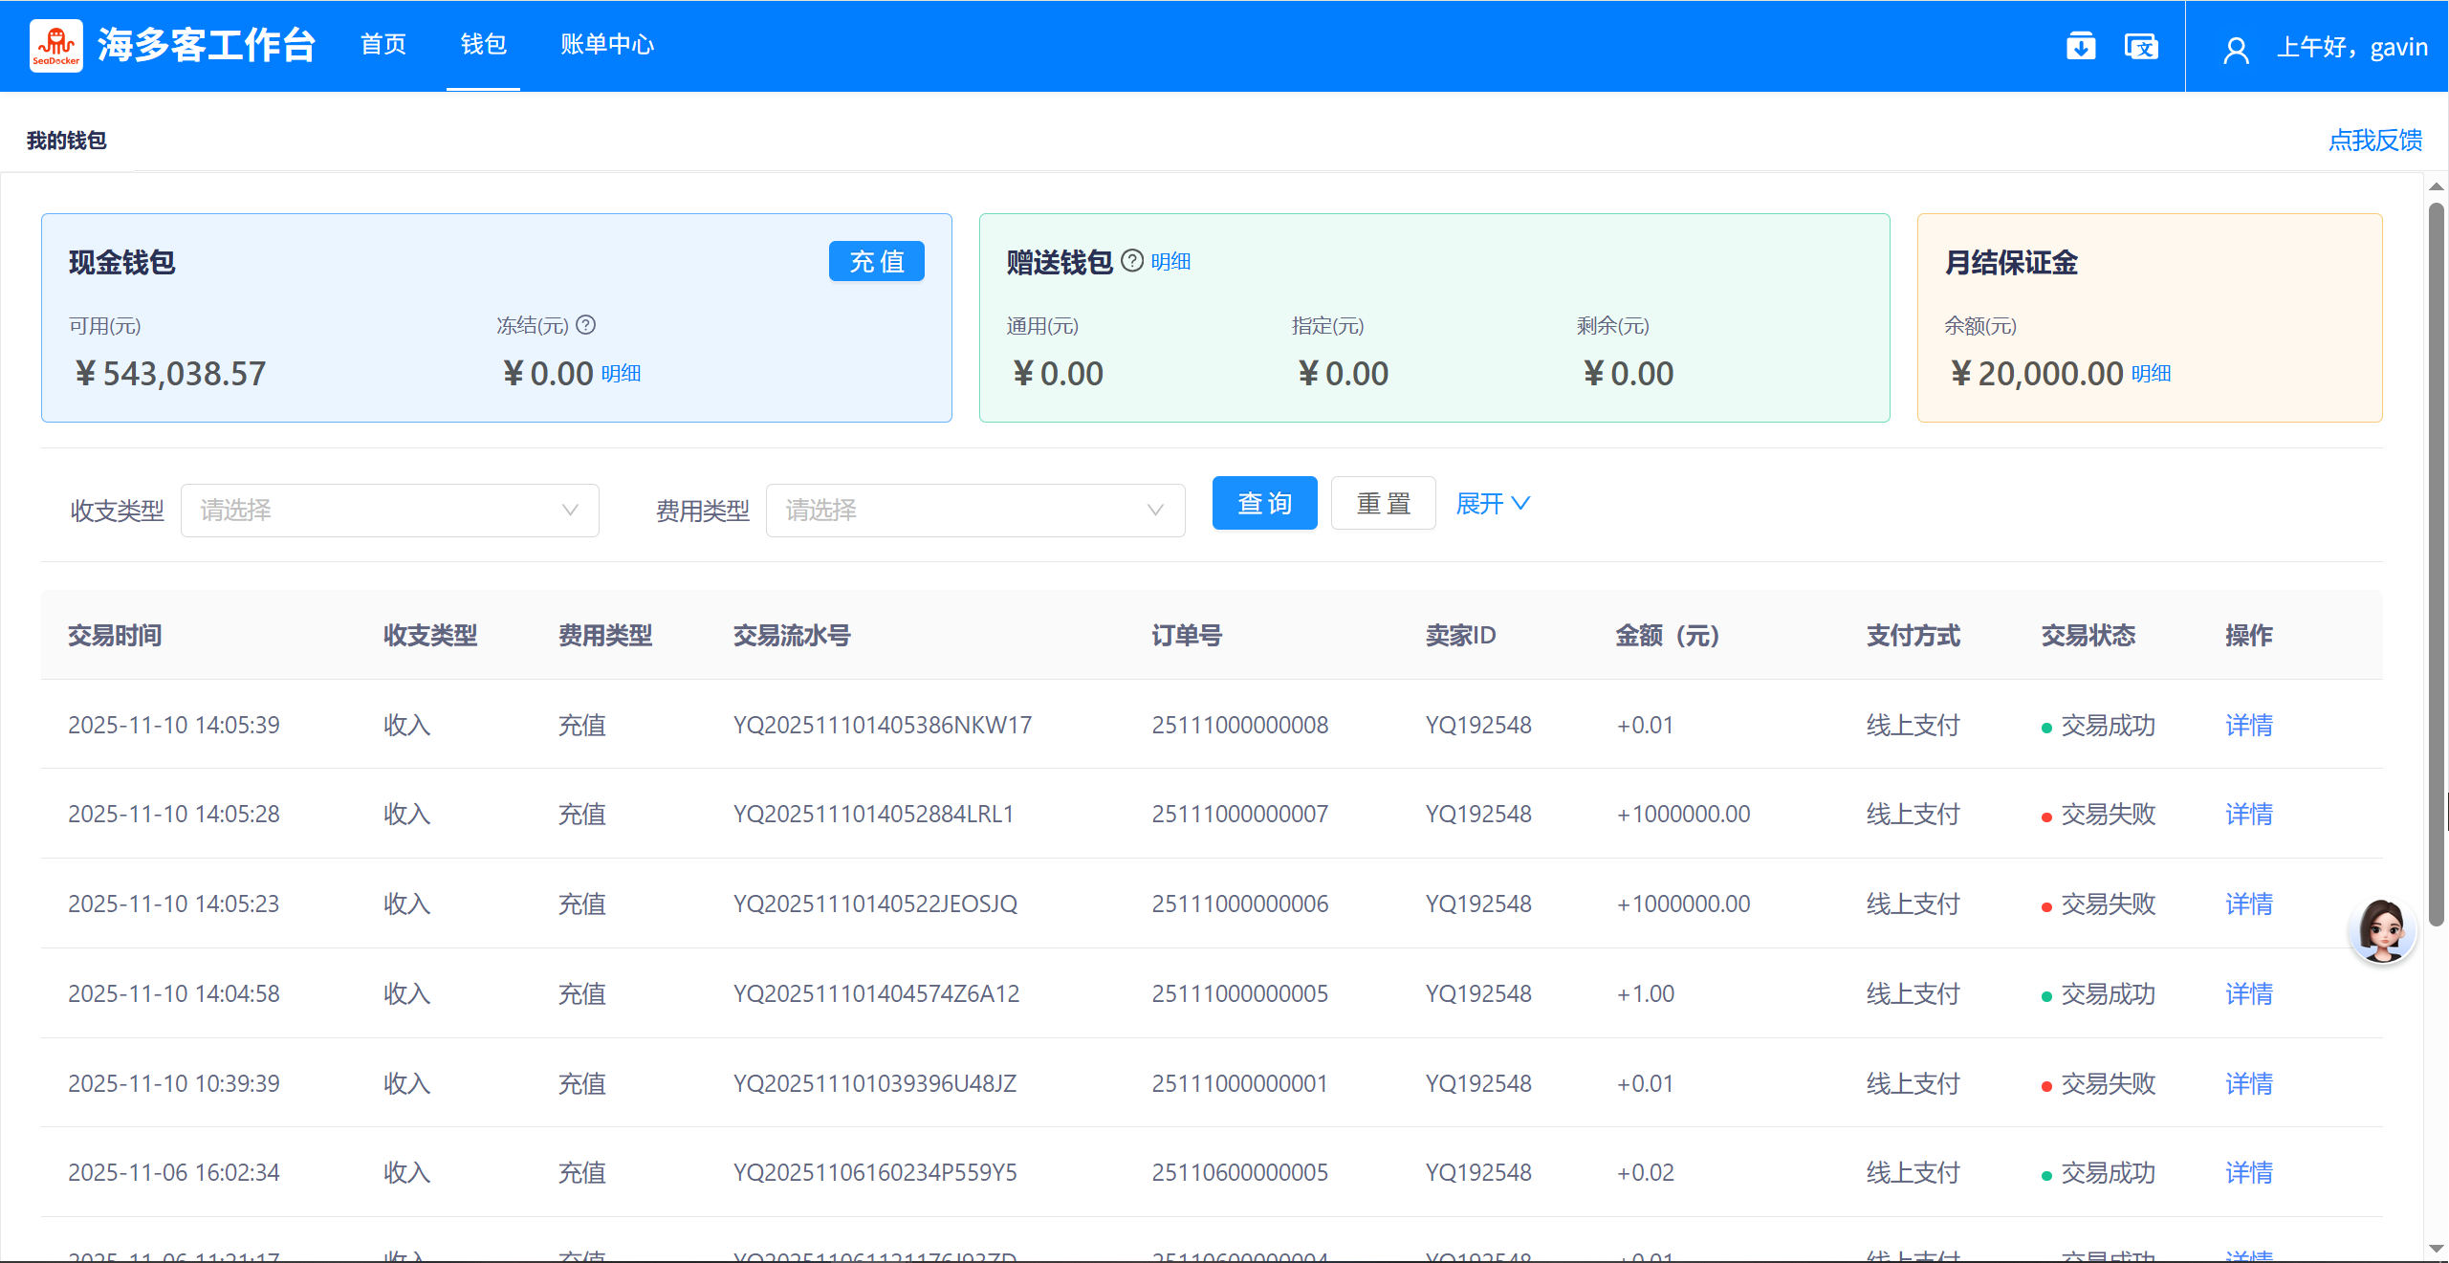Click the vertical scrollbar thumb

coord(2437,564)
